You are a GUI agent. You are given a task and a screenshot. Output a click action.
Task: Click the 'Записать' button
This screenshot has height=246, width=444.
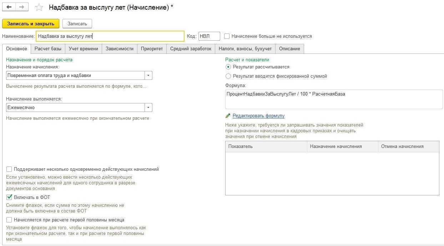[x=77, y=24]
